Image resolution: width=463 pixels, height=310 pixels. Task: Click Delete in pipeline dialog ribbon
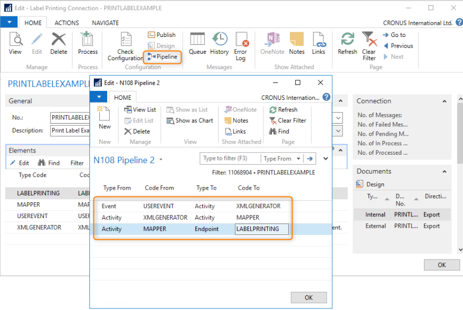pos(137,131)
